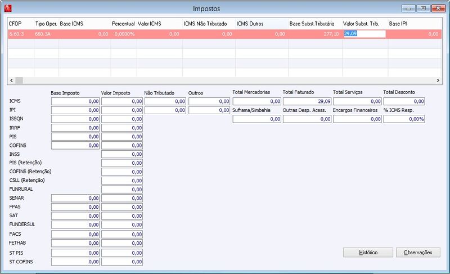450x274 pixels.
Task: Focus the SAT Base Imposto field
Action: pyautogui.click(x=75, y=215)
